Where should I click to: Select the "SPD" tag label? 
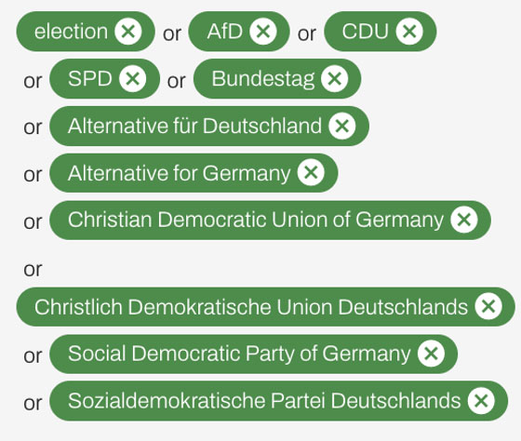coord(89,79)
